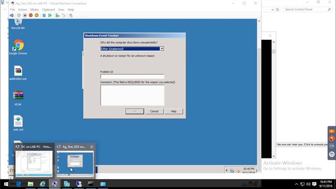Click the light blue window taskbar icon
Viewport: 336px width, 189px height.
click(x=103, y=184)
